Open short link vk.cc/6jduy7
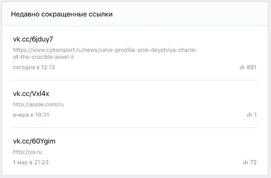The image size is (271, 178). (x=33, y=39)
